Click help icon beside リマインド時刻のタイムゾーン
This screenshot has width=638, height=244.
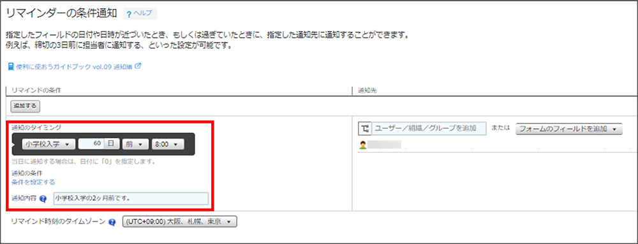(112, 222)
